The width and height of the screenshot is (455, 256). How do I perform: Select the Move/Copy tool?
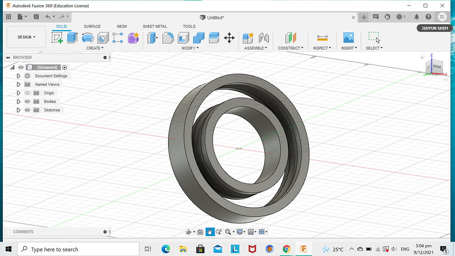coord(229,38)
